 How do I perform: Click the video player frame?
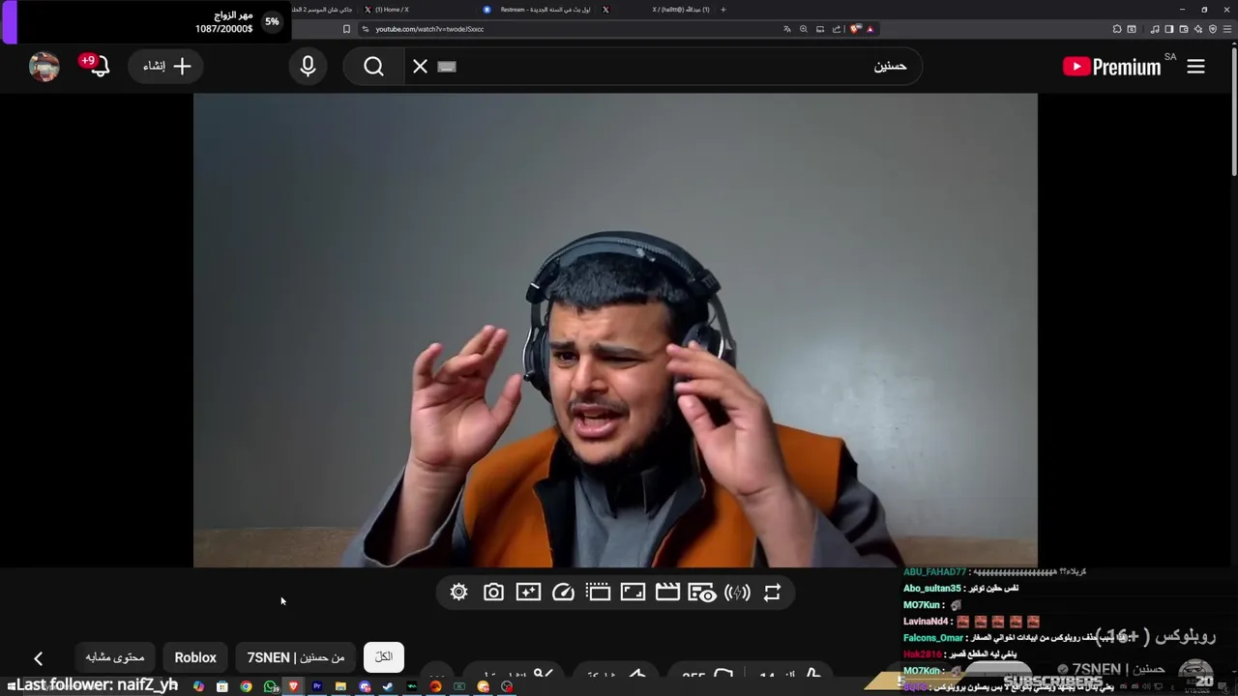click(x=615, y=330)
